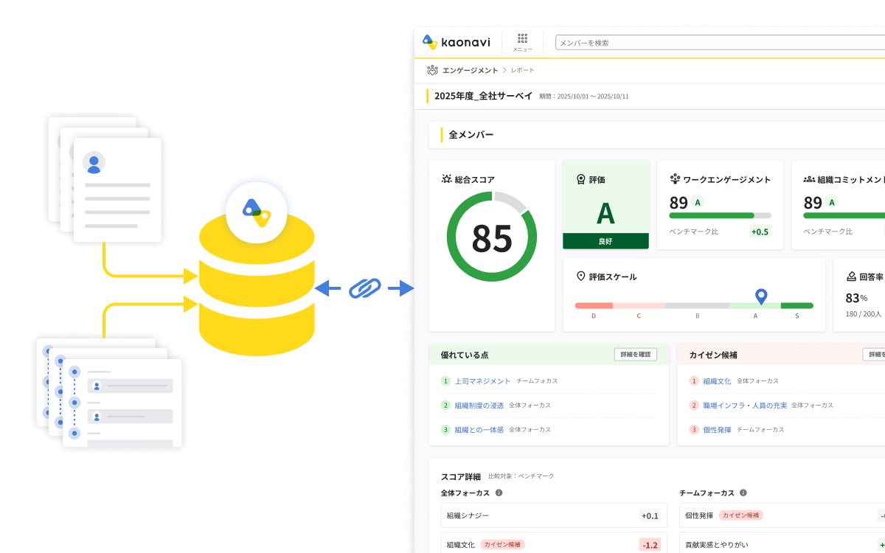This screenshot has width=885, height=553.
Task: Click the blue marker on 評価スケール
Action: click(x=761, y=296)
